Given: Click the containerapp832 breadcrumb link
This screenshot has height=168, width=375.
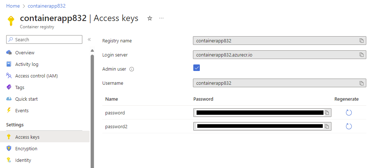Looking at the screenshot, I should click(x=46, y=6).
